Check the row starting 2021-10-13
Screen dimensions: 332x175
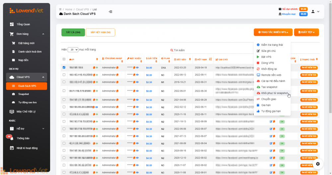64,122
